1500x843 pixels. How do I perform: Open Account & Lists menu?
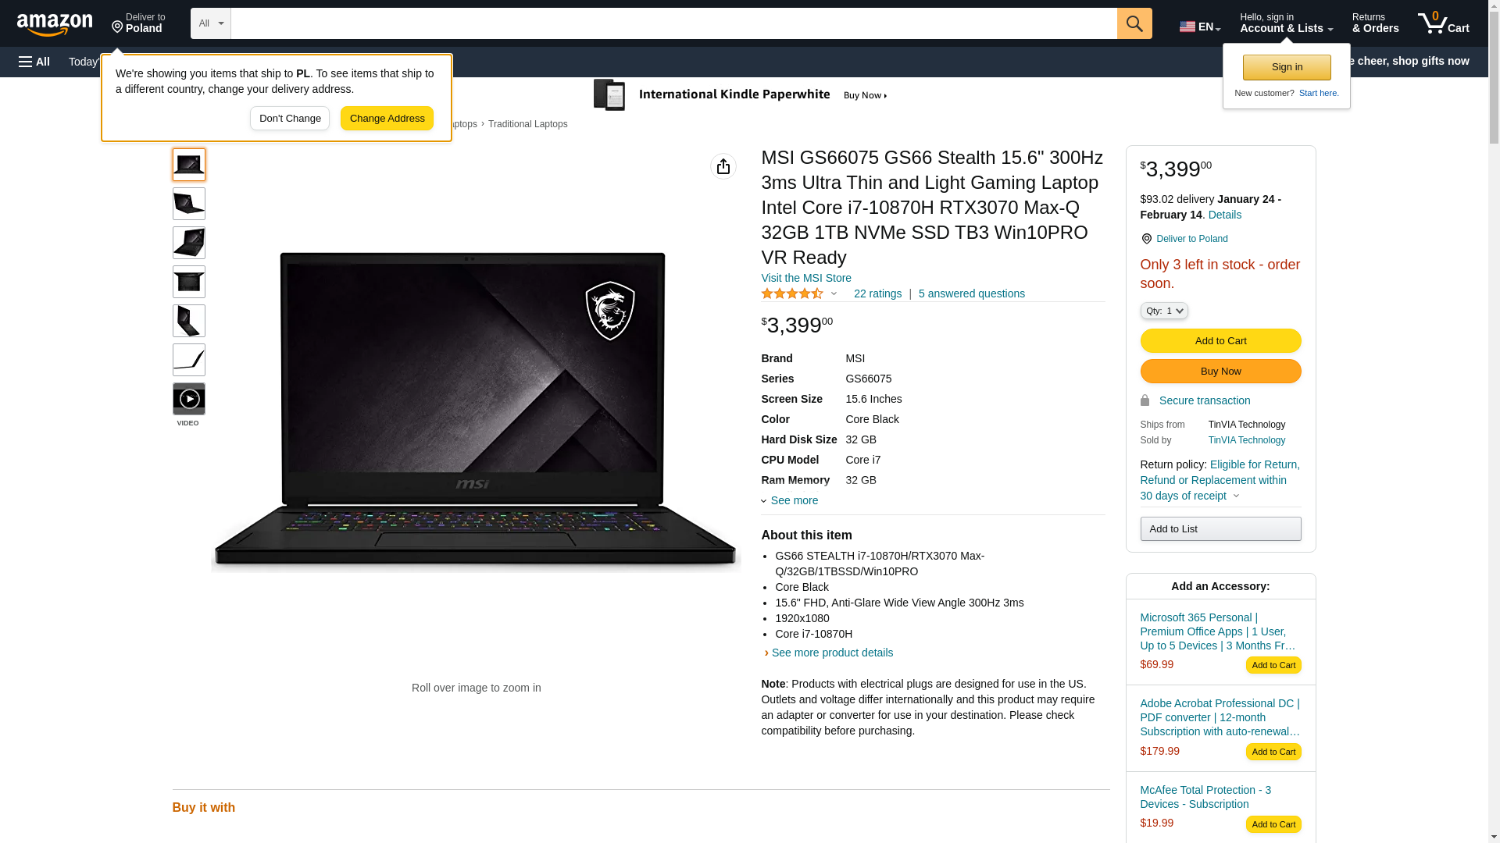(1286, 23)
